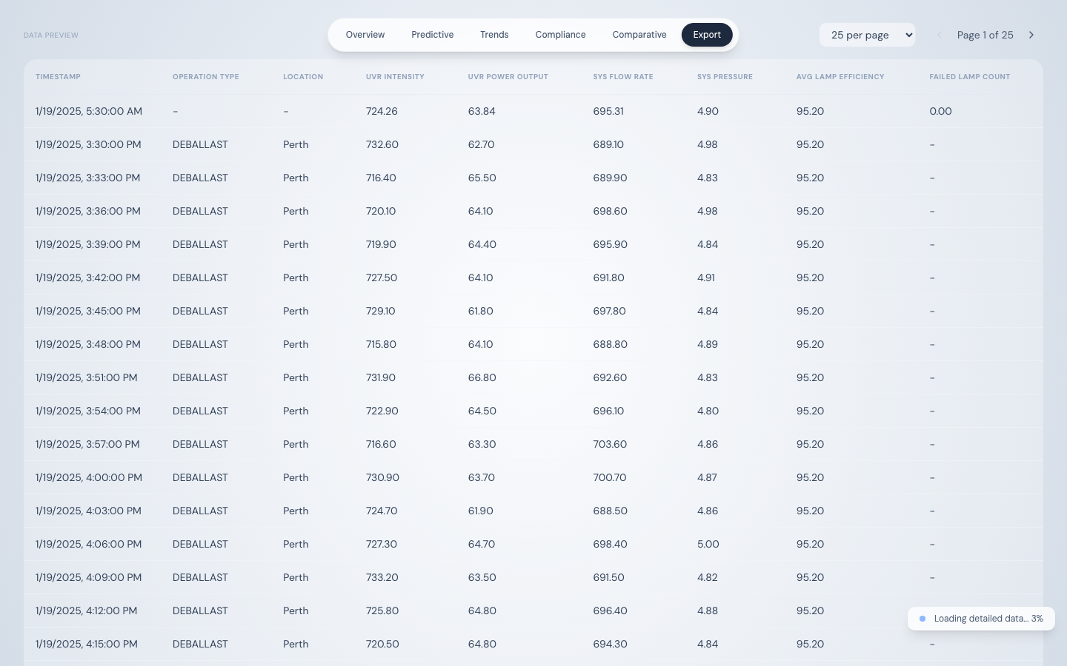Switch to the Predictive tab
1067x666 pixels.
point(433,35)
